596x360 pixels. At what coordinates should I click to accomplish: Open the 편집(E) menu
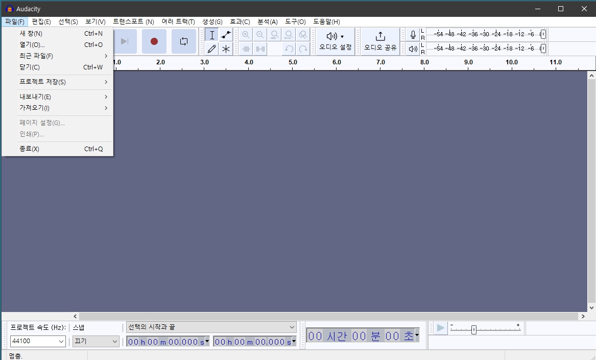pos(41,21)
